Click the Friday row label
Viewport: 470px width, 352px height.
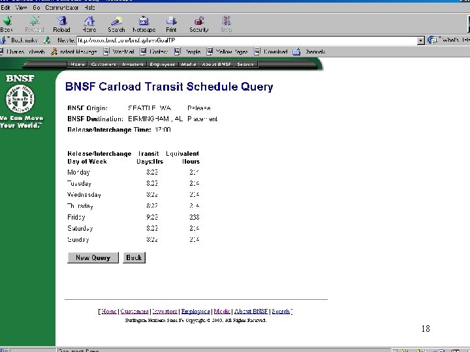coord(76,217)
